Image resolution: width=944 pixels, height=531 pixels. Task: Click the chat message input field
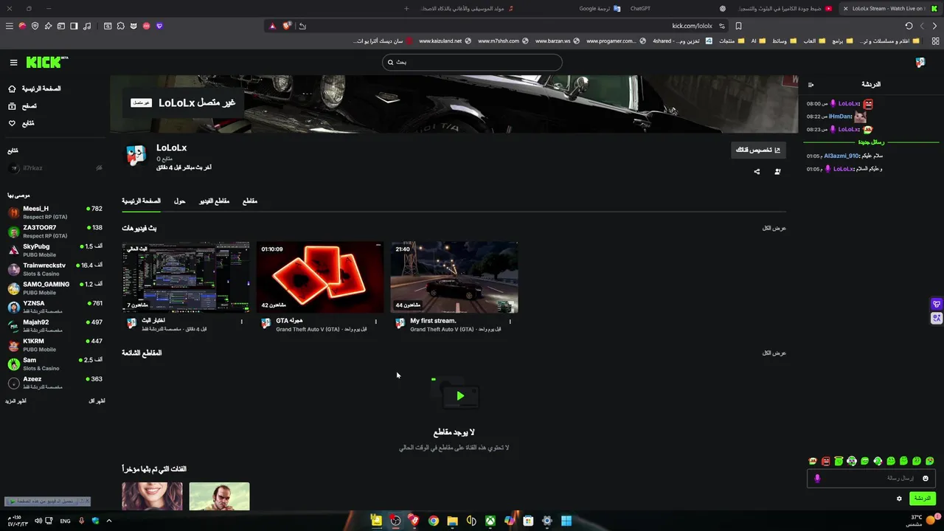click(x=870, y=478)
